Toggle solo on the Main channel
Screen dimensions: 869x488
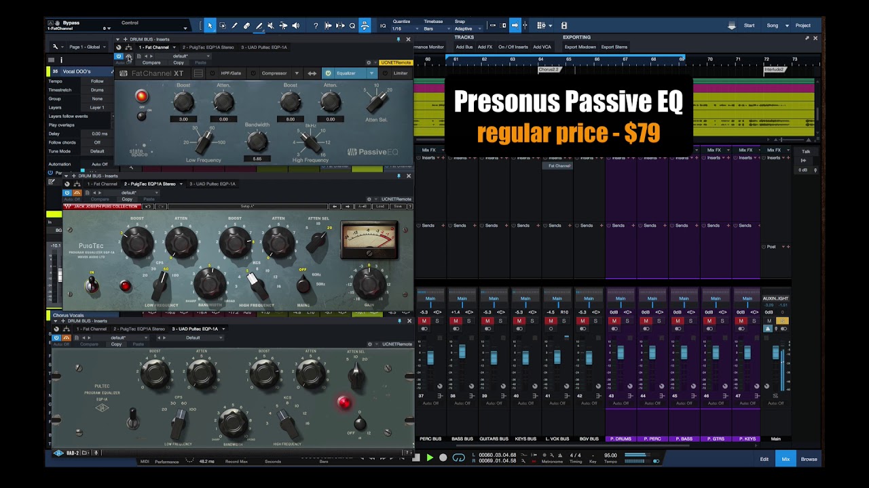click(x=782, y=321)
